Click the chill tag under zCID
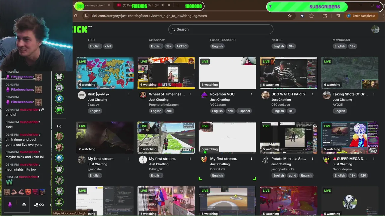This screenshot has width=385, height=216. [x=108, y=46]
